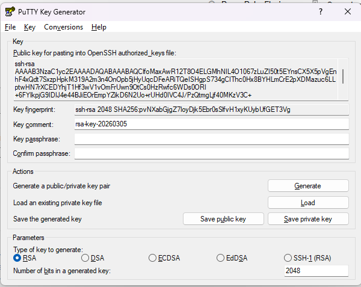Image resolution: width=361 pixels, height=287 pixels.
Task: Click the PuTTY Key Generator title bar icon
Action: click(x=10, y=11)
